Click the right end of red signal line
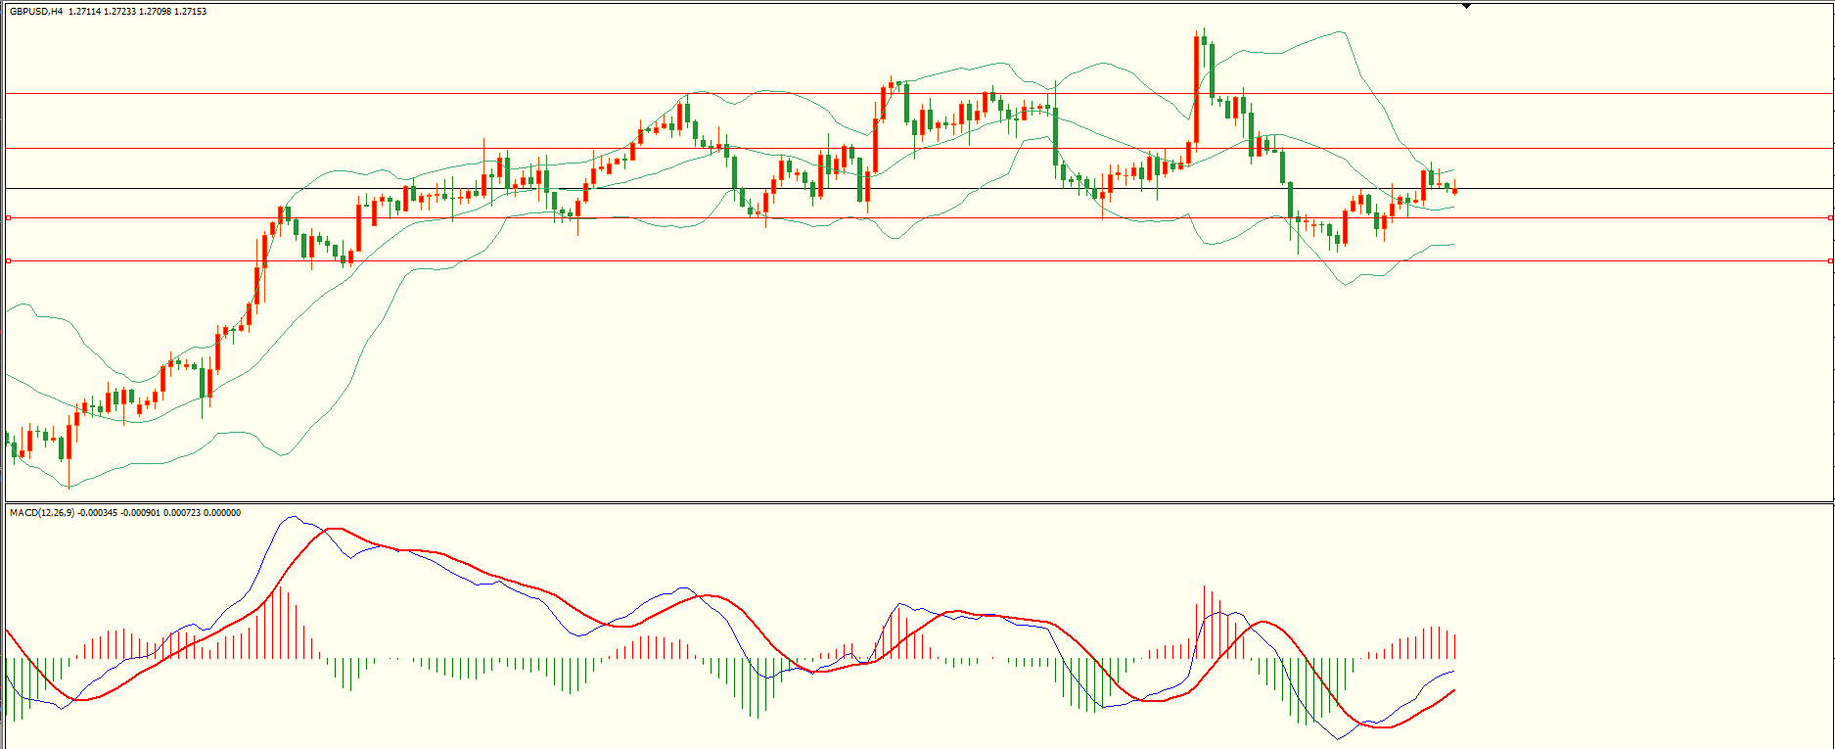This screenshot has height=749, width=1835. 1454,690
